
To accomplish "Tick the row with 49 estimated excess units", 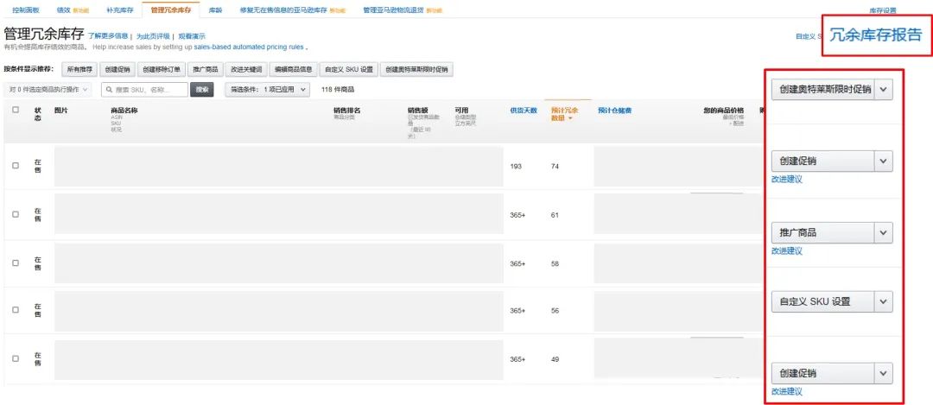I will click(x=16, y=358).
